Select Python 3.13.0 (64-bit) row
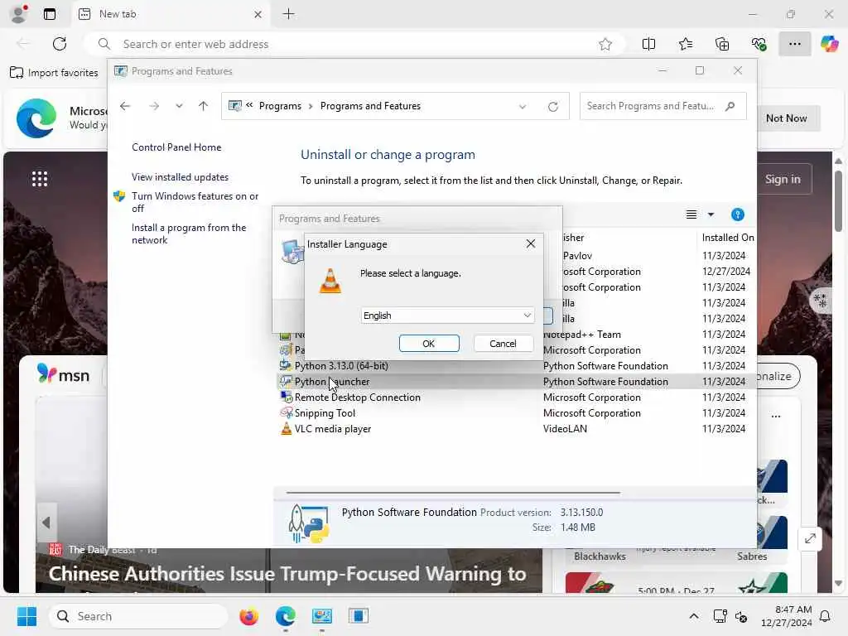The width and height of the screenshot is (848, 636). click(517, 366)
